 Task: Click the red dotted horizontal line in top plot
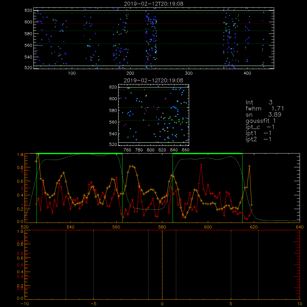154,24
